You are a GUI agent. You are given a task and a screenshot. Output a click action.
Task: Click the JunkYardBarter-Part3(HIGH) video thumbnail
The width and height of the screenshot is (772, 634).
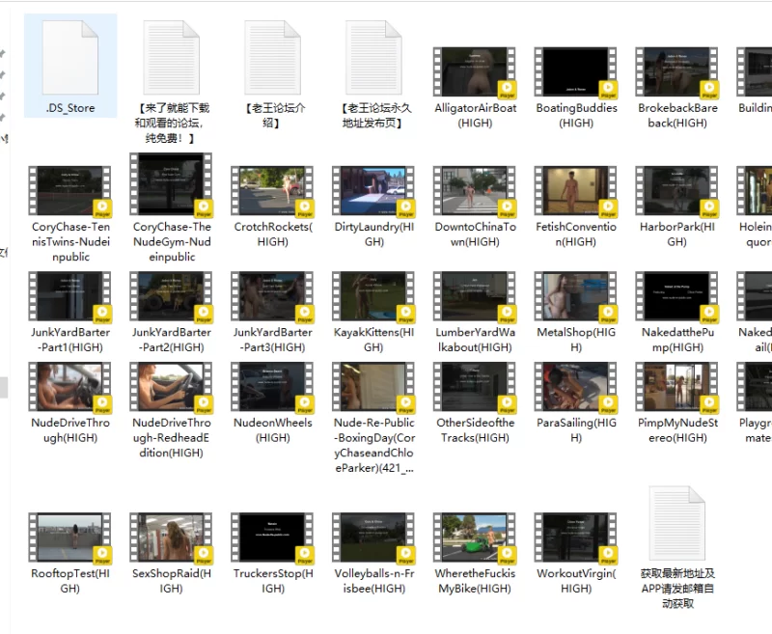[272, 296]
